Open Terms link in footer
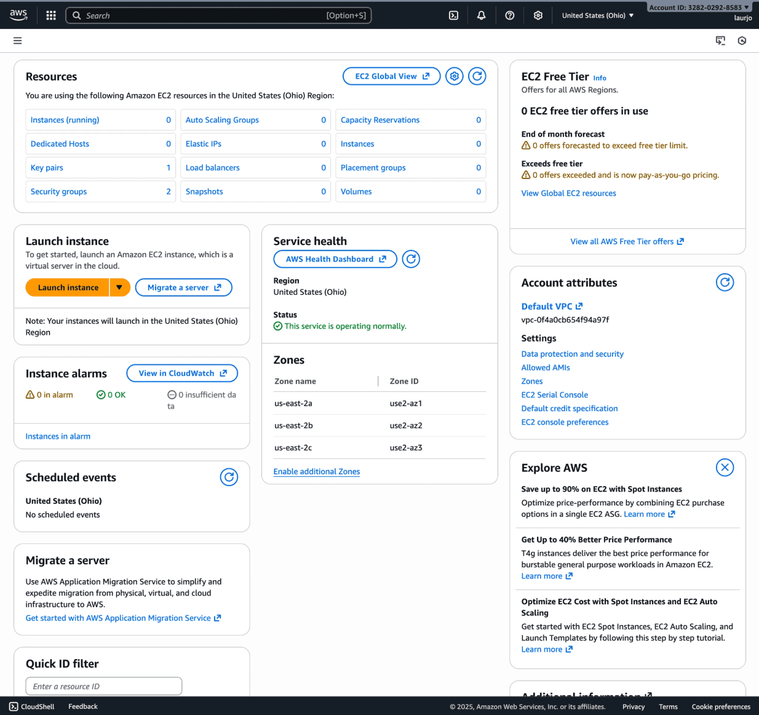759x715 pixels. click(x=668, y=706)
